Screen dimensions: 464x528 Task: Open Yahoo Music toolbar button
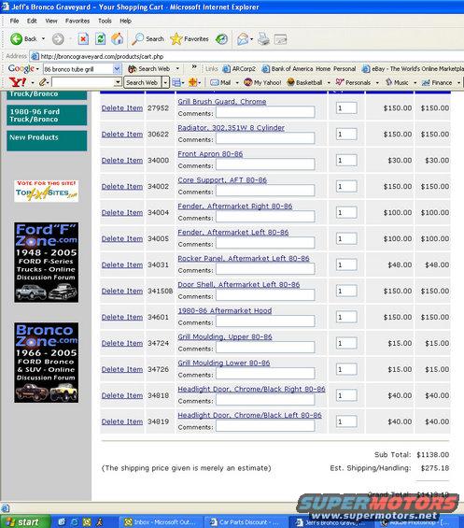397,82
